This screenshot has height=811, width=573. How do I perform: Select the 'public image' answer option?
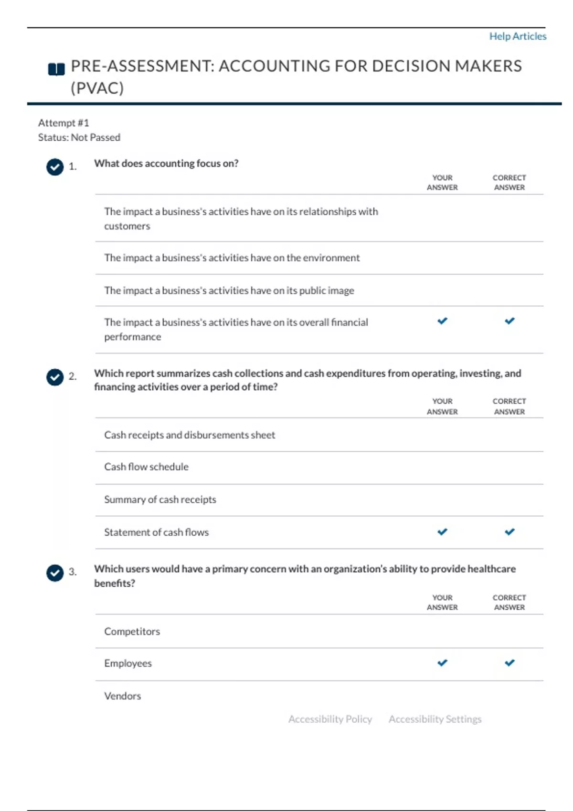click(319, 291)
